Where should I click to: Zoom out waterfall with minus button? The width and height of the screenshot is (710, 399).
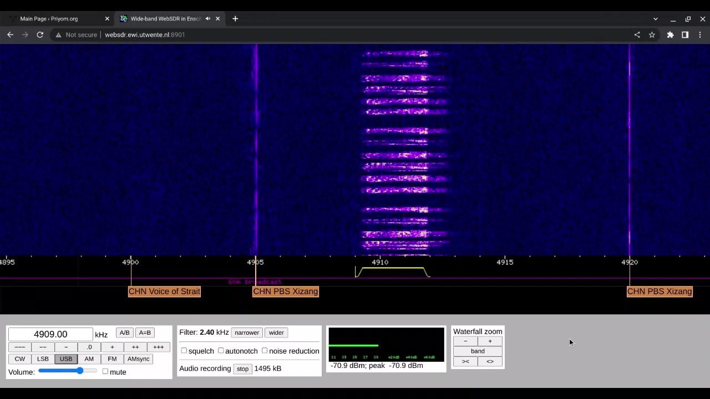click(465, 341)
